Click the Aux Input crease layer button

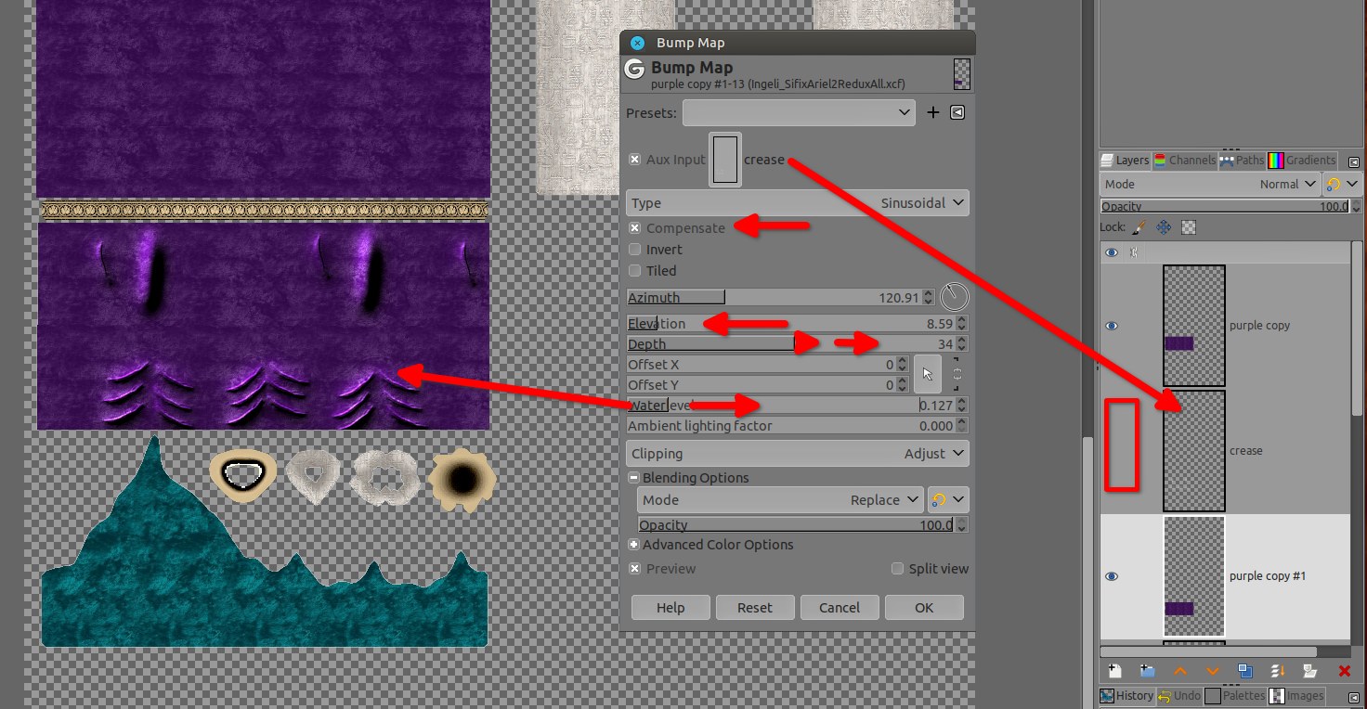pos(725,160)
